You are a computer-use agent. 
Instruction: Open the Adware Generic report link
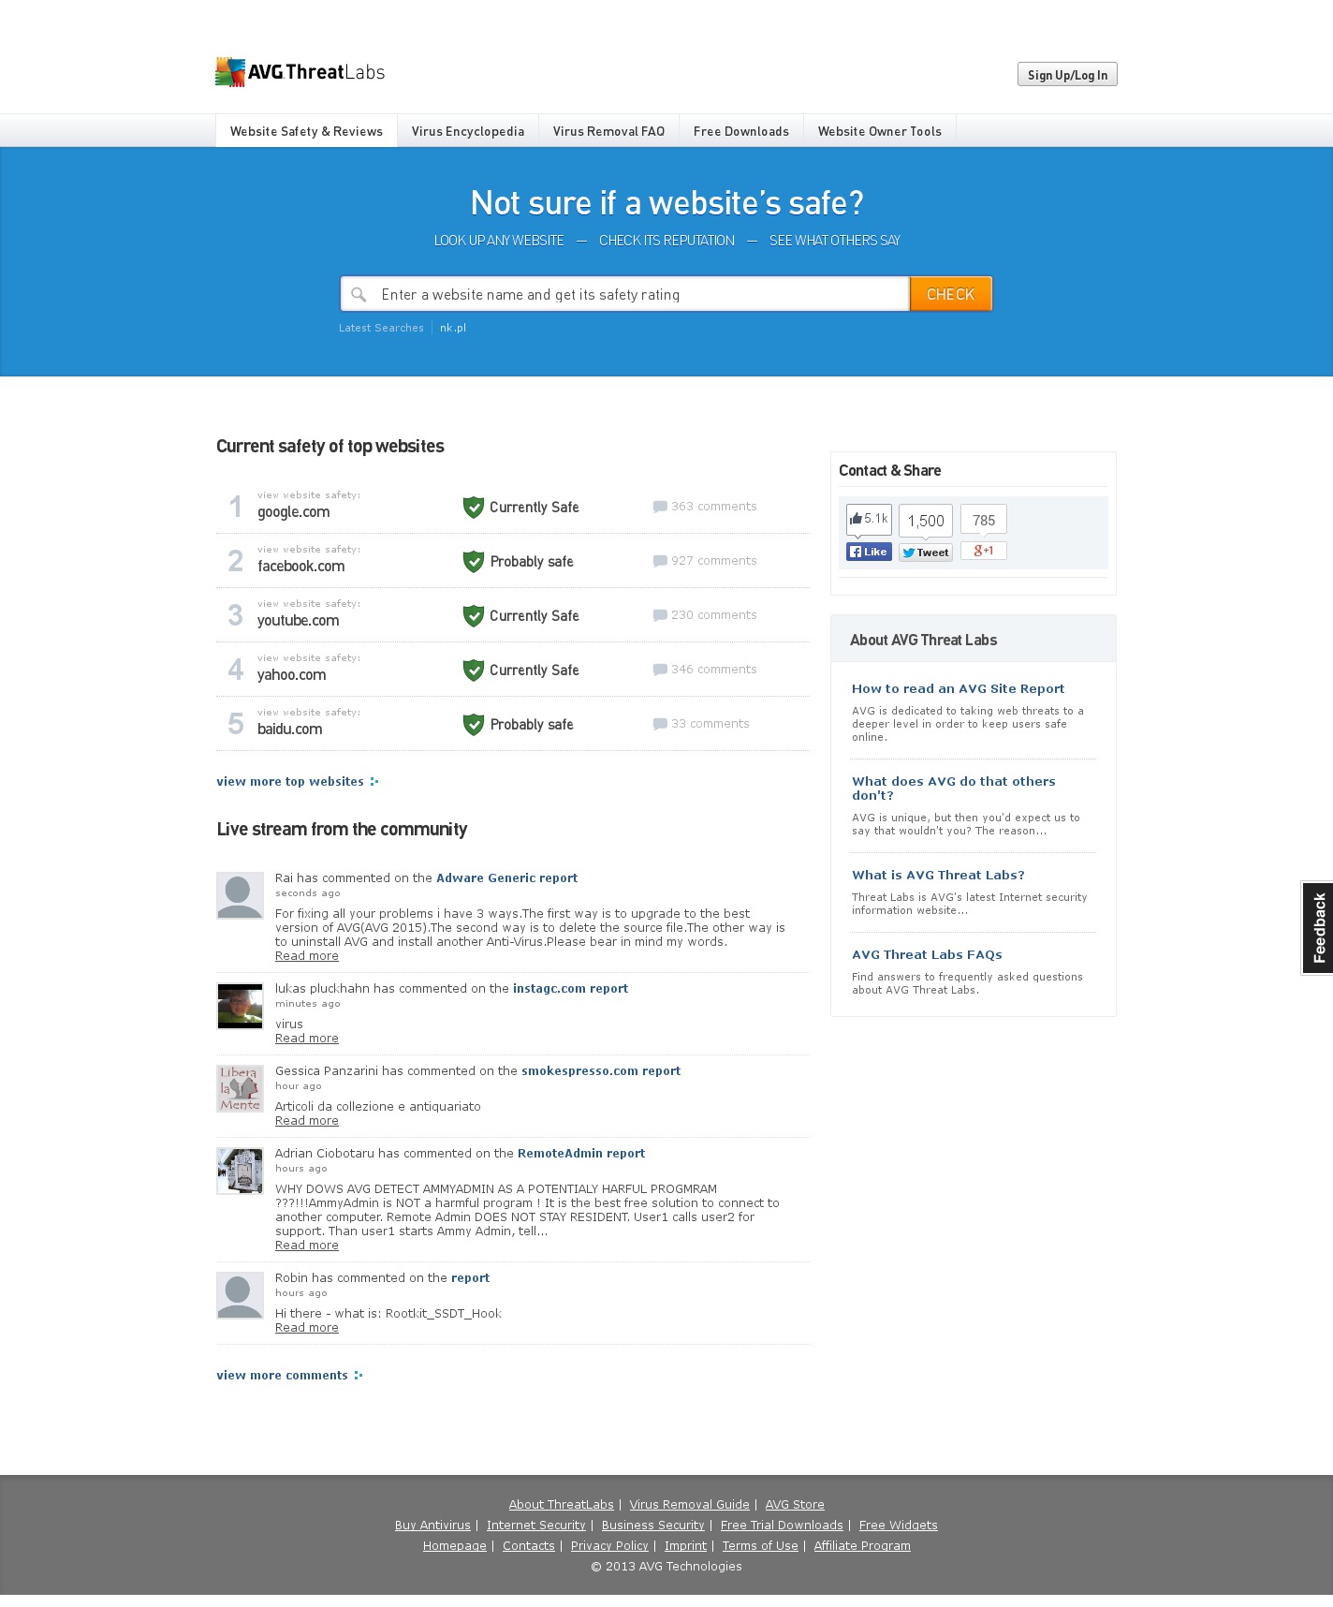coord(507,878)
